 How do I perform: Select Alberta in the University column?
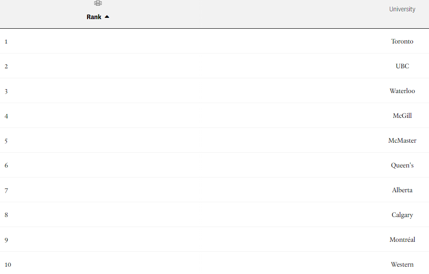(x=402, y=190)
